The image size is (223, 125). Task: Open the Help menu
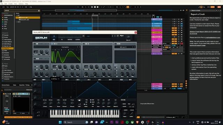26,4
